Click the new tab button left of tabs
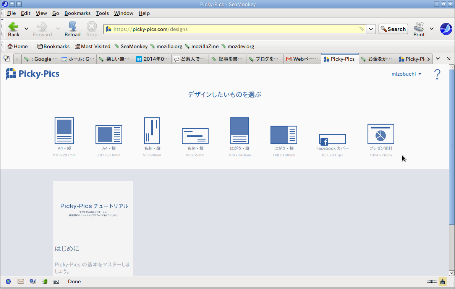 pos(6,58)
